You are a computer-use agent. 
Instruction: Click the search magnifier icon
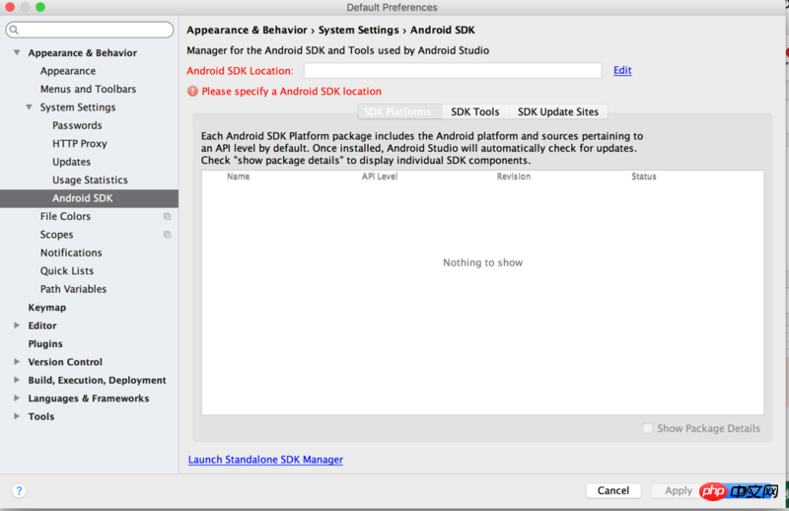pyautogui.click(x=14, y=30)
